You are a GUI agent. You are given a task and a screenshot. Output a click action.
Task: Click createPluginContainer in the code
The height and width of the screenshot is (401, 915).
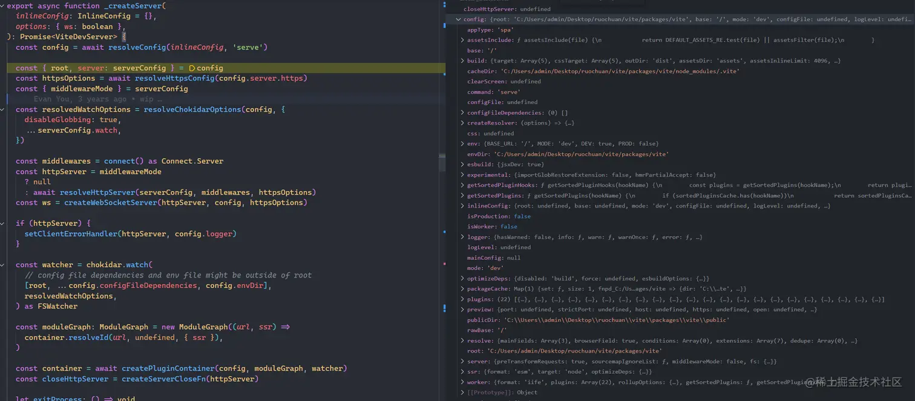pyautogui.click(x=168, y=368)
